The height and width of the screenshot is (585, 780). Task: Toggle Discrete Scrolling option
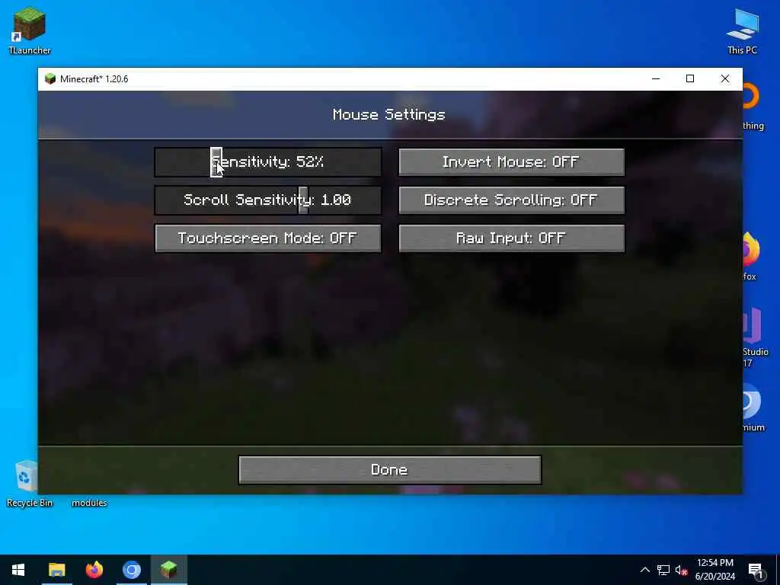(511, 200)
